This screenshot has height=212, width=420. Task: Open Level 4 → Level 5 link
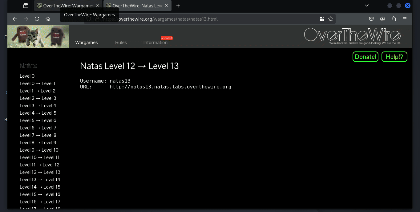pos(38,113)
